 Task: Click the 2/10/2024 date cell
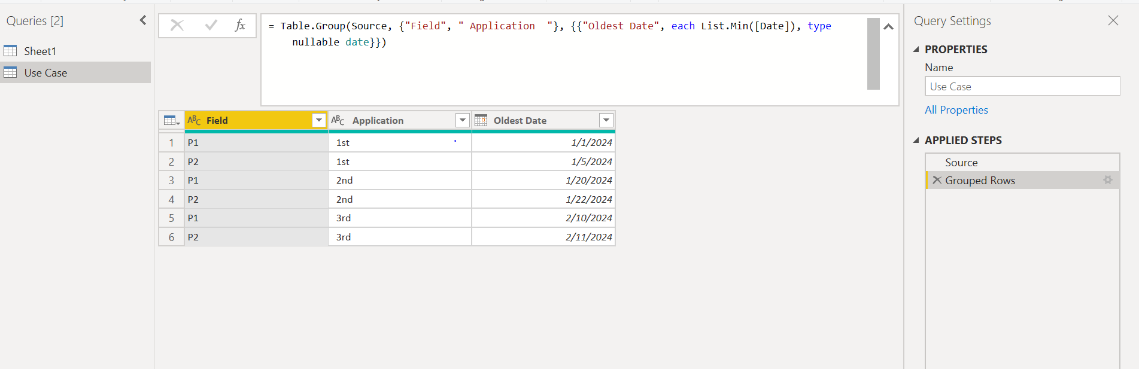tap(543, 218)
